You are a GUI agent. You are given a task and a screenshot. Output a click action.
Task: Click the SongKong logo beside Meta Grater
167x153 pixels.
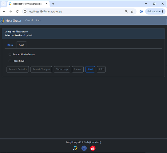point(2,21)
